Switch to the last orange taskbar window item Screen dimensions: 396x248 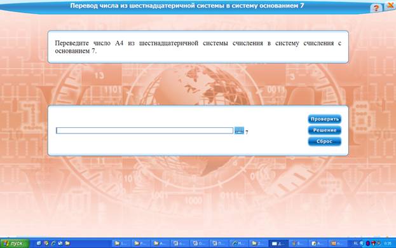pyautogui.click(x=338, y=244)
